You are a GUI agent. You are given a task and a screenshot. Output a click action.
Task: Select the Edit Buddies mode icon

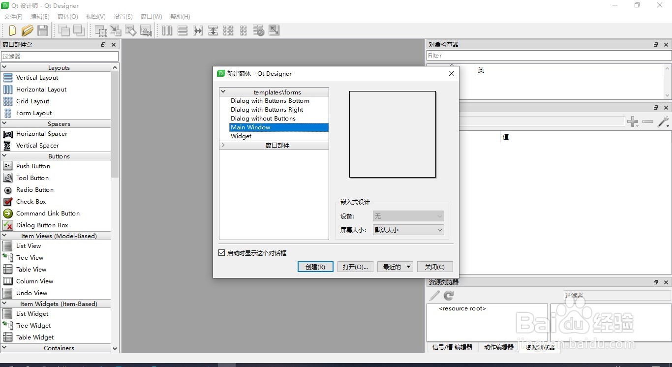pyautogui.click(x=131, y=31)
